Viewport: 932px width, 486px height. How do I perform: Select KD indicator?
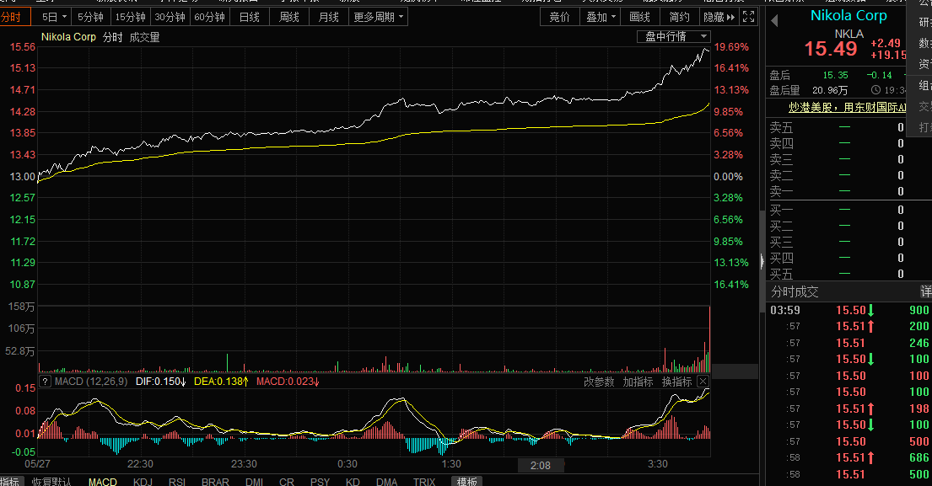pyautogui.click(x=353, y=481)
